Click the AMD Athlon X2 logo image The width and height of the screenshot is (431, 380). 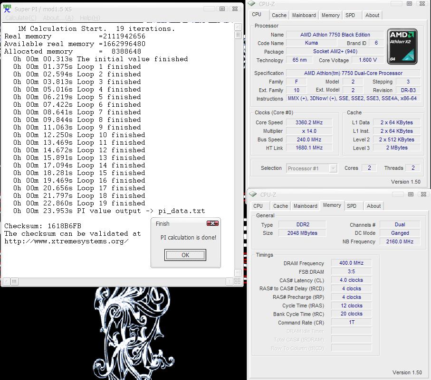[402, 46]
